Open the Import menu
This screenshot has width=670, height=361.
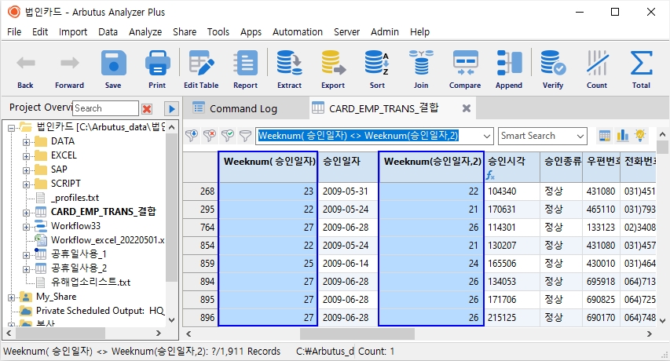click(72, 32)
